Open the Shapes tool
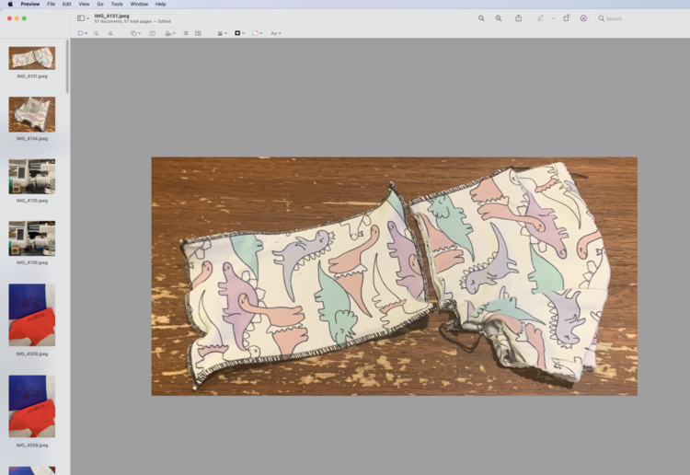Image resolution: width=690 pixels, height=475 pixels. 133,33
